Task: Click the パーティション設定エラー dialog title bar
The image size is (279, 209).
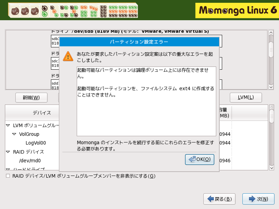Action: (139, 42)
